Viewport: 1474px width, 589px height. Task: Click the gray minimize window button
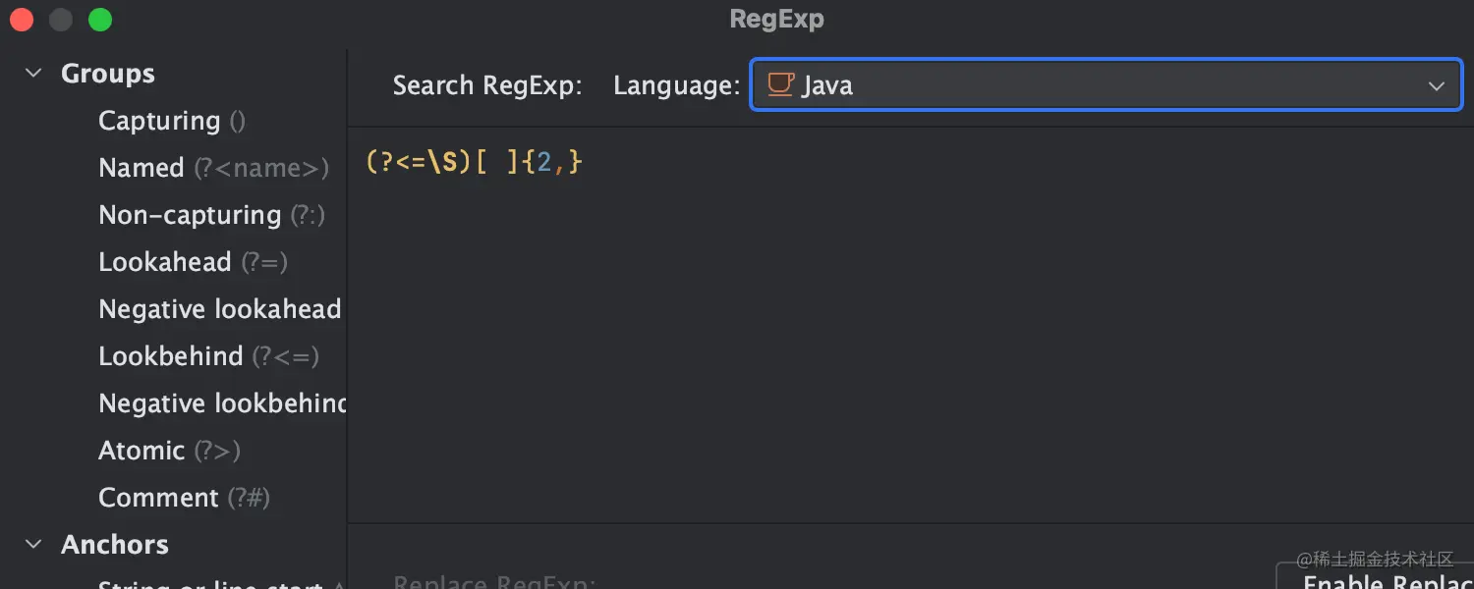61,20
